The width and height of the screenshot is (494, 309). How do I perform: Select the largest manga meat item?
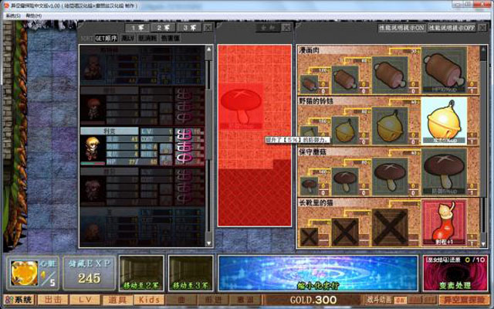coord(444,70)
